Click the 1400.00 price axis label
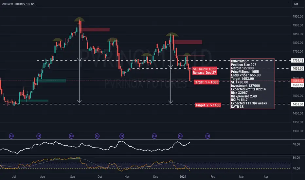The image size is (305, 180). pyautogui.click(x=298, y=113)
